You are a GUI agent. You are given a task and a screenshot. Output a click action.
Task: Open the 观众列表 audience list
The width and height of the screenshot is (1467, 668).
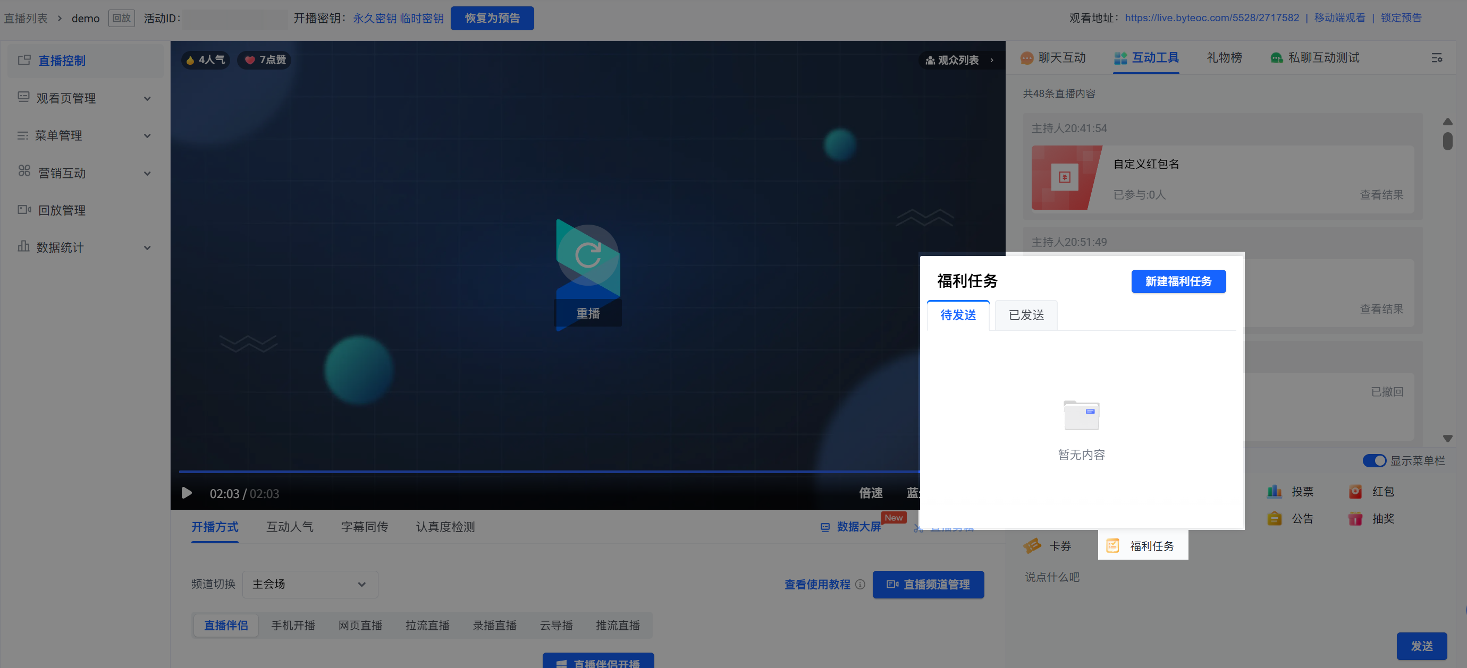[959, 61]
